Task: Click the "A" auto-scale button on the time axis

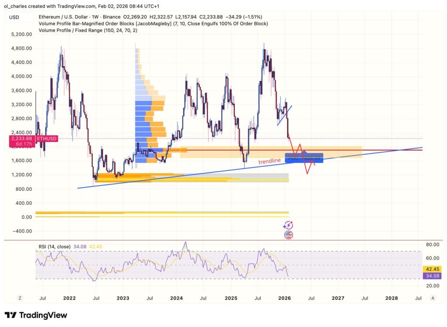Action: (x=433, y=298)
